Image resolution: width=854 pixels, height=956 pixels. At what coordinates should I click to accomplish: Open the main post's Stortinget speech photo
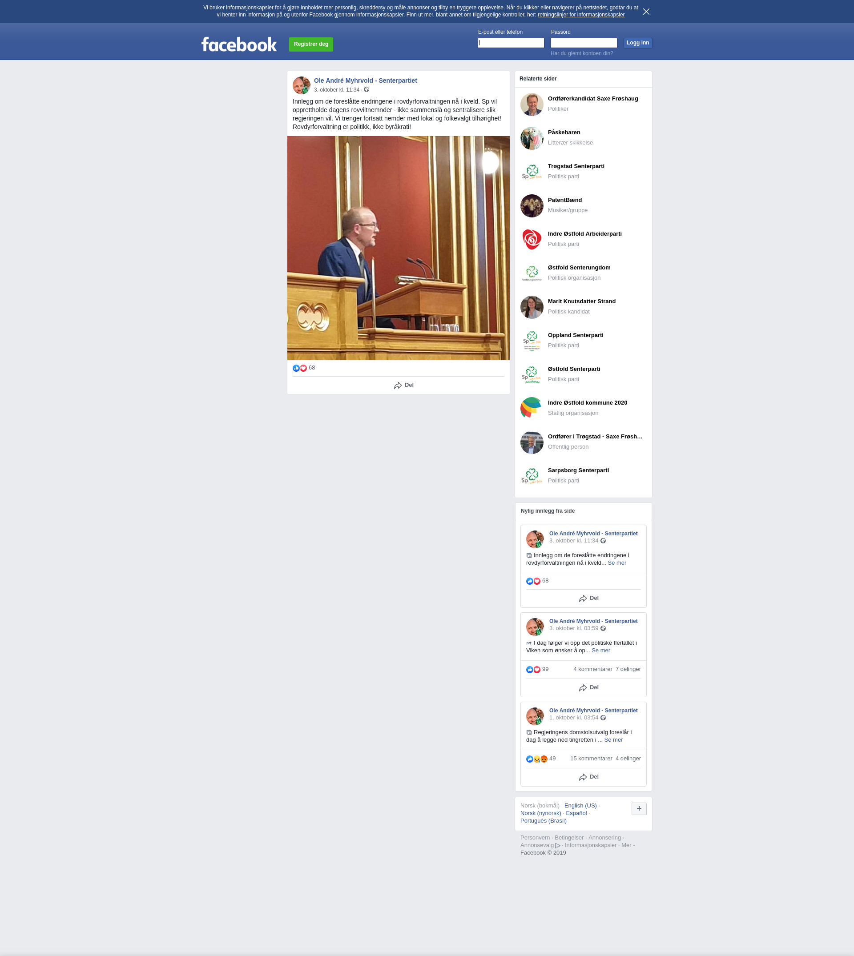[x=399, y=248]
